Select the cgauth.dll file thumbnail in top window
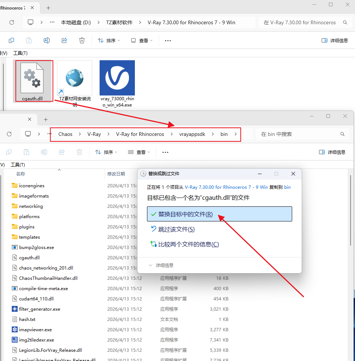This screenshot has width=355, height=361. click(32, 81)
